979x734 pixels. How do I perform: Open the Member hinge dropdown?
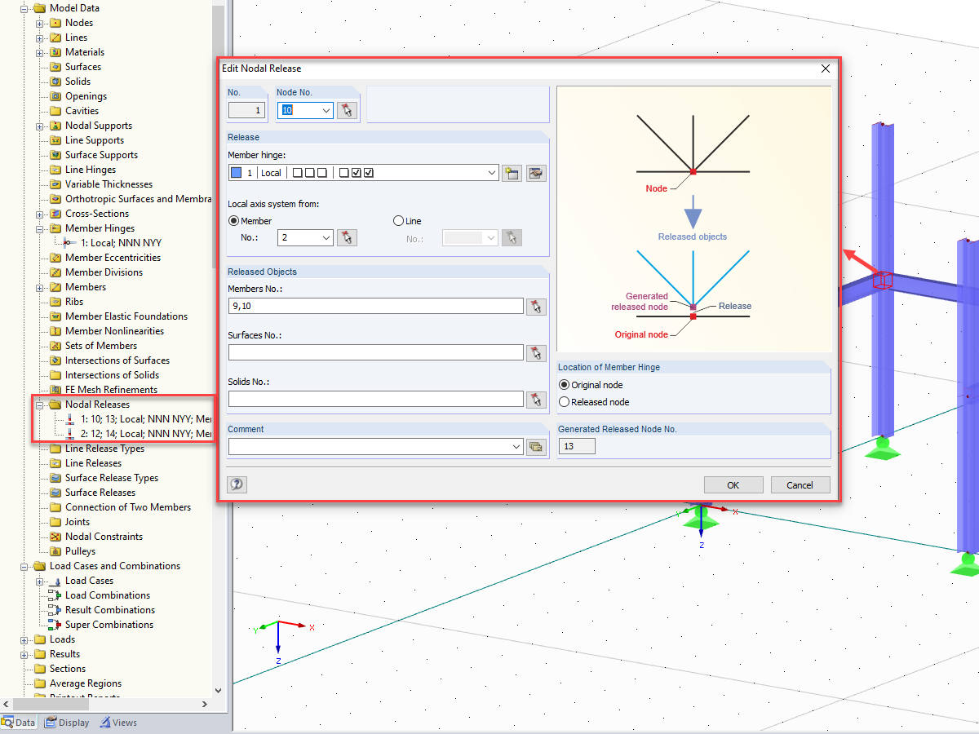click(491, 173)
